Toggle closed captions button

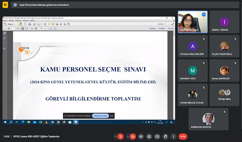[x=141, y=137]
